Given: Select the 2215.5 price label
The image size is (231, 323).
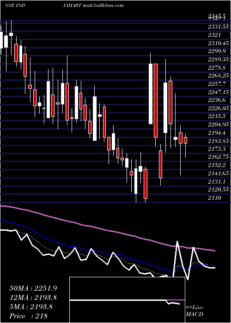Looking at the screenshot, I should pos(217,116).
